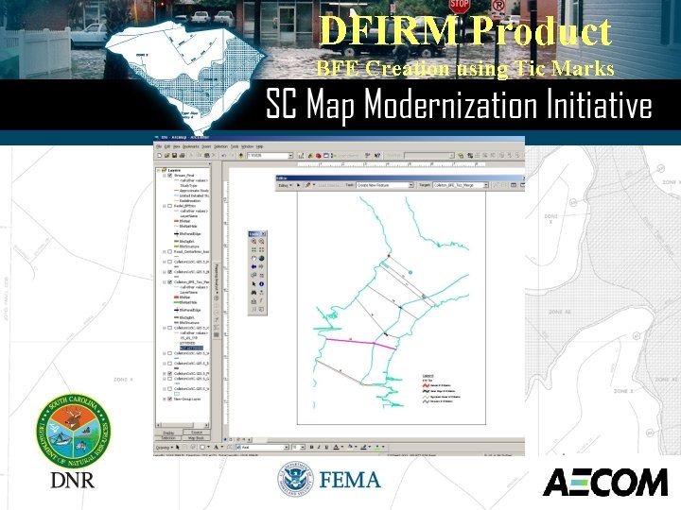Switch to the Display tab
The height and width of the screenshot is (510, 681).
pos(168,433)
